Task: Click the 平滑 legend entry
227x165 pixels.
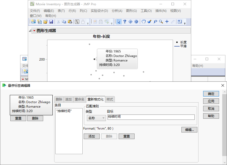Action: click(181, 46)
